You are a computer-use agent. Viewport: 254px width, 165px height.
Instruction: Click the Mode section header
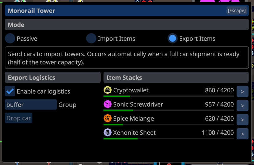[x=127, y=25]
